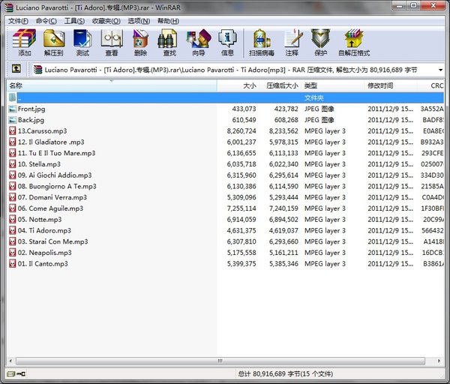
Task: Select the file 04. Ti Adoro.mp3
Action: coord(44,231)
